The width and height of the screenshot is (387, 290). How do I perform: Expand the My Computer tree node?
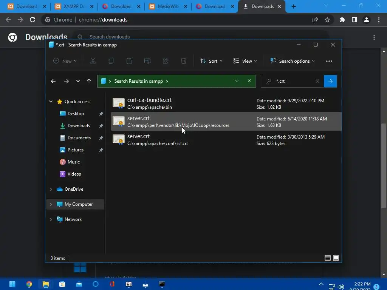coord(51,204)
